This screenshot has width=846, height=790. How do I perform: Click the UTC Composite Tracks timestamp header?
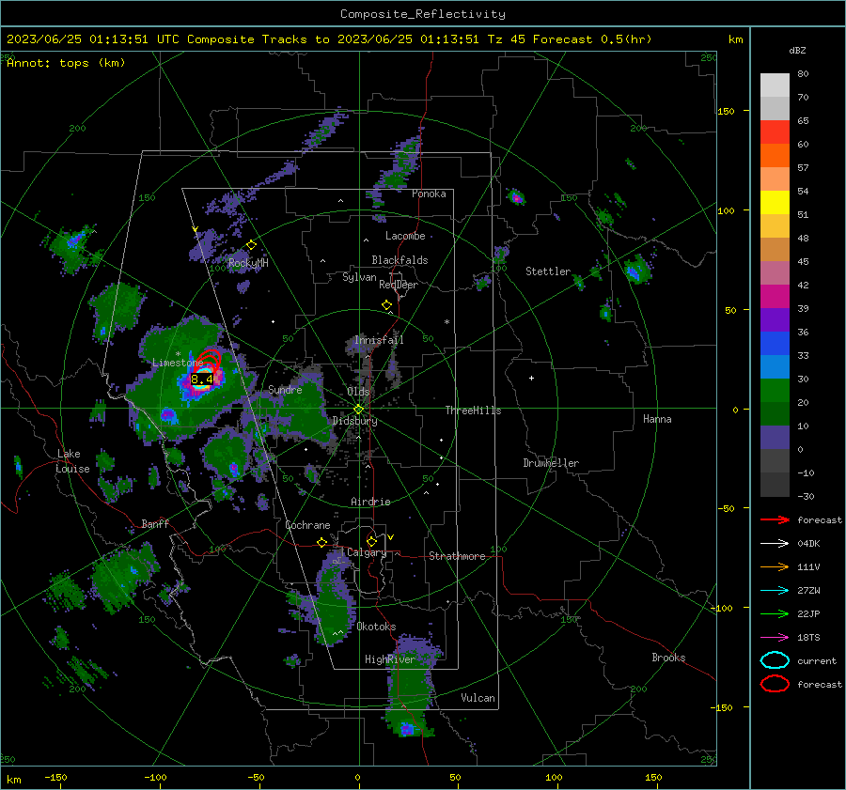[329, 39]
